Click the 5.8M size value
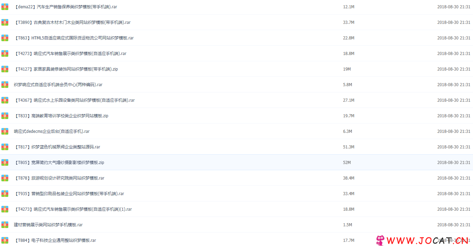 [348, 85]
